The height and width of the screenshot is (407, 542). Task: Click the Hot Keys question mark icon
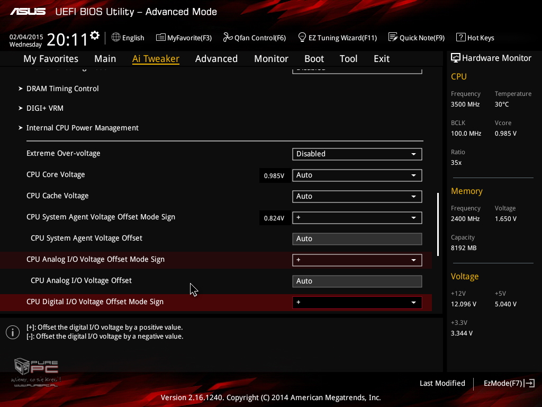(461, 37)
